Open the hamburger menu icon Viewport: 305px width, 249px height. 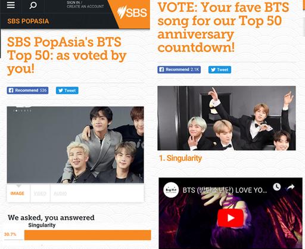pos(11,5)
